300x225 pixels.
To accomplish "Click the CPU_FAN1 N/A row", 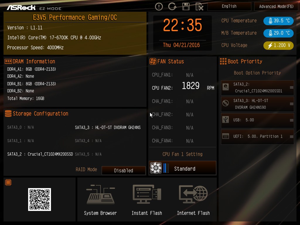I will [x=173, y=75].
